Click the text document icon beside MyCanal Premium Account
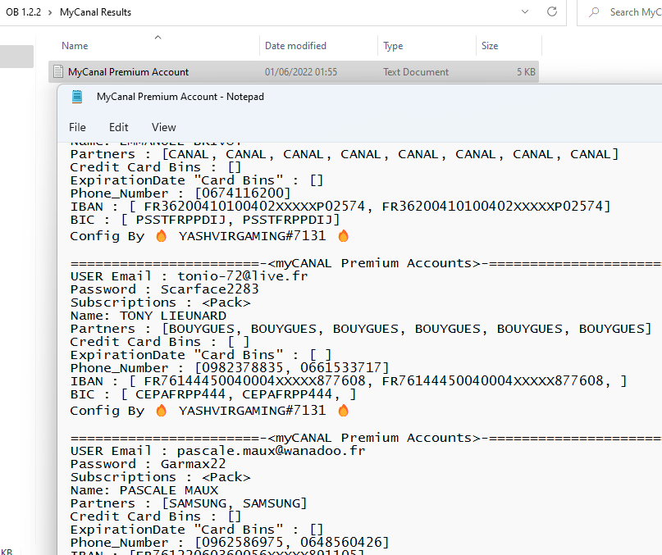662x555 pixels. 58,72
